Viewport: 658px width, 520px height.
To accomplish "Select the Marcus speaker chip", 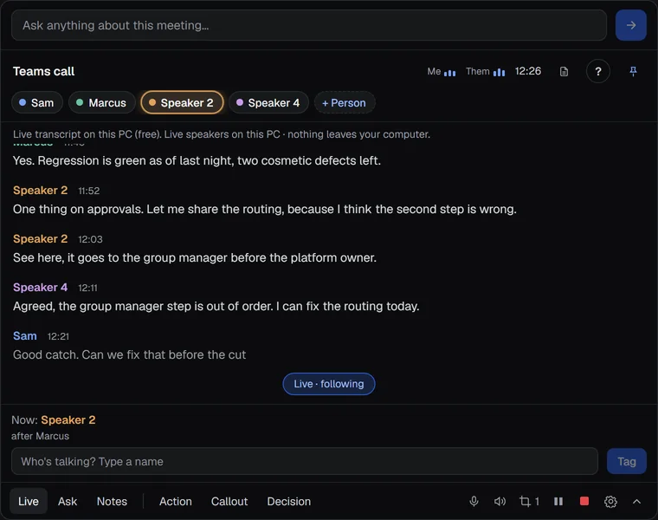I will (102, 102).
